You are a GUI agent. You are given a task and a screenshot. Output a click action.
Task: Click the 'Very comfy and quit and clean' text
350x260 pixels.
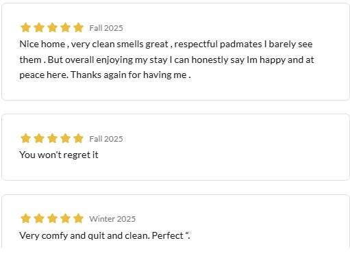click(x=105, y=235)
